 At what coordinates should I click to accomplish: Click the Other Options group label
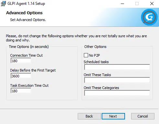coord(95,47)
